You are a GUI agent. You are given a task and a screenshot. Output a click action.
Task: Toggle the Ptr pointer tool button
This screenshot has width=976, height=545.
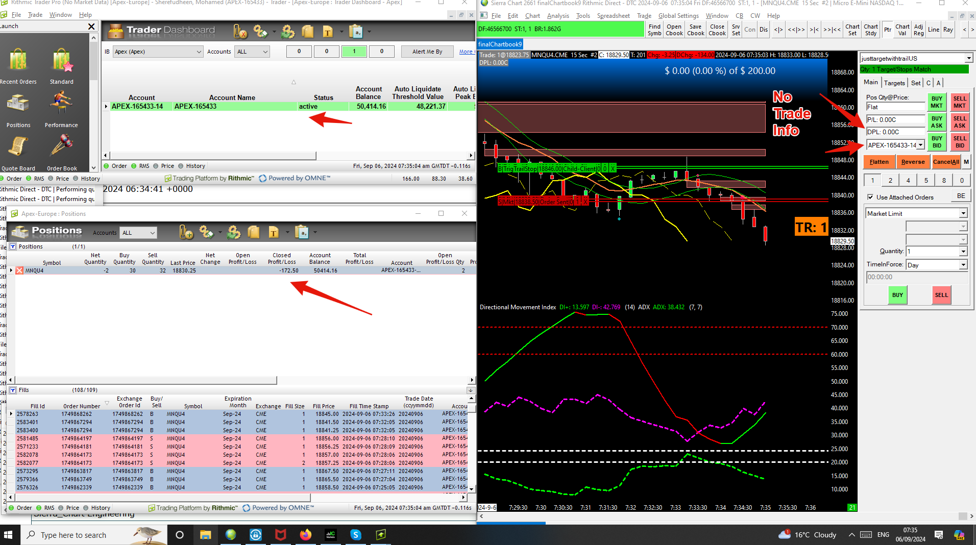tap(888, 30)
